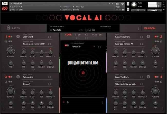This screenshot has width=167, height=114.
Task: Click layer 3 bar-chart icon
Action: click(6, 82)
